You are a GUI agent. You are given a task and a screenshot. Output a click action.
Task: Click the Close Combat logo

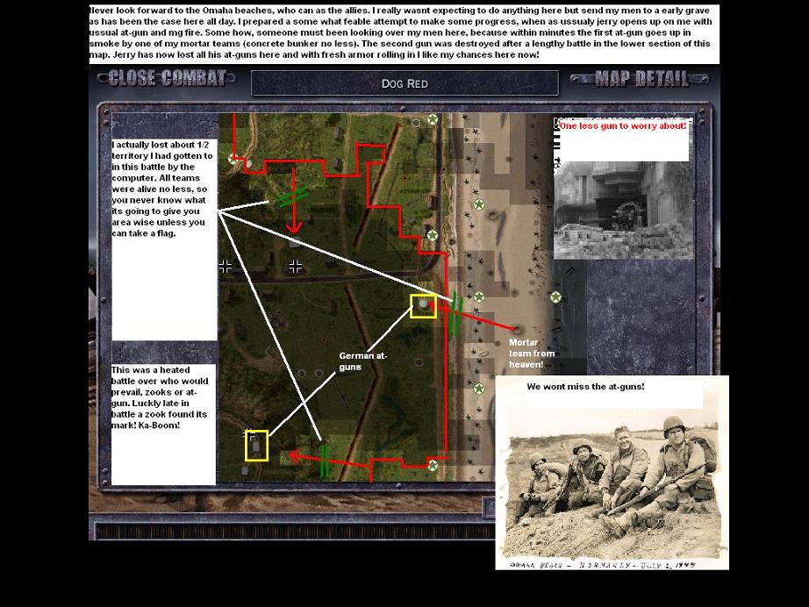pyautogui.click(x=168, y=78)
